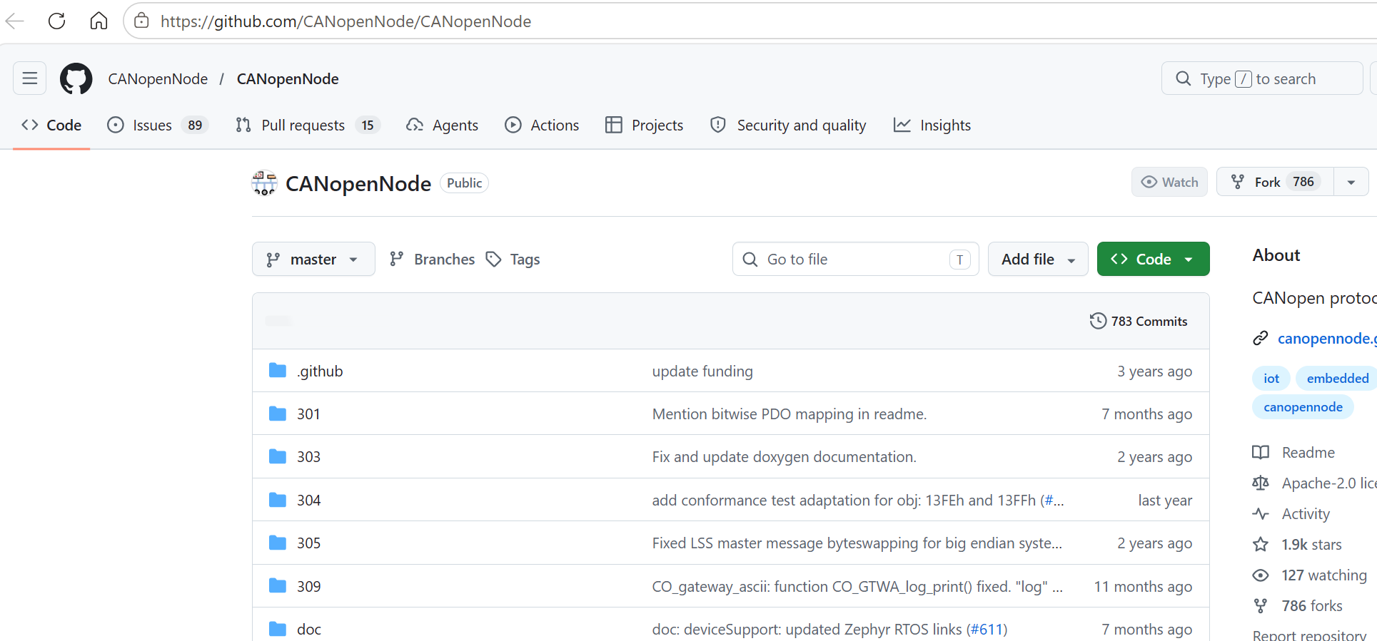Click the folder icon for 305
This screenshot has height=641, width=1377.
[x=278, y=543]
